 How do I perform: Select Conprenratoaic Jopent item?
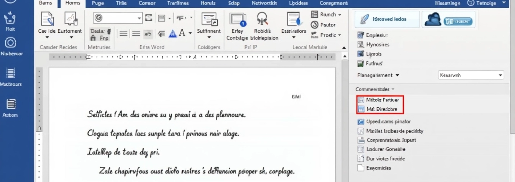pos(387,140)
